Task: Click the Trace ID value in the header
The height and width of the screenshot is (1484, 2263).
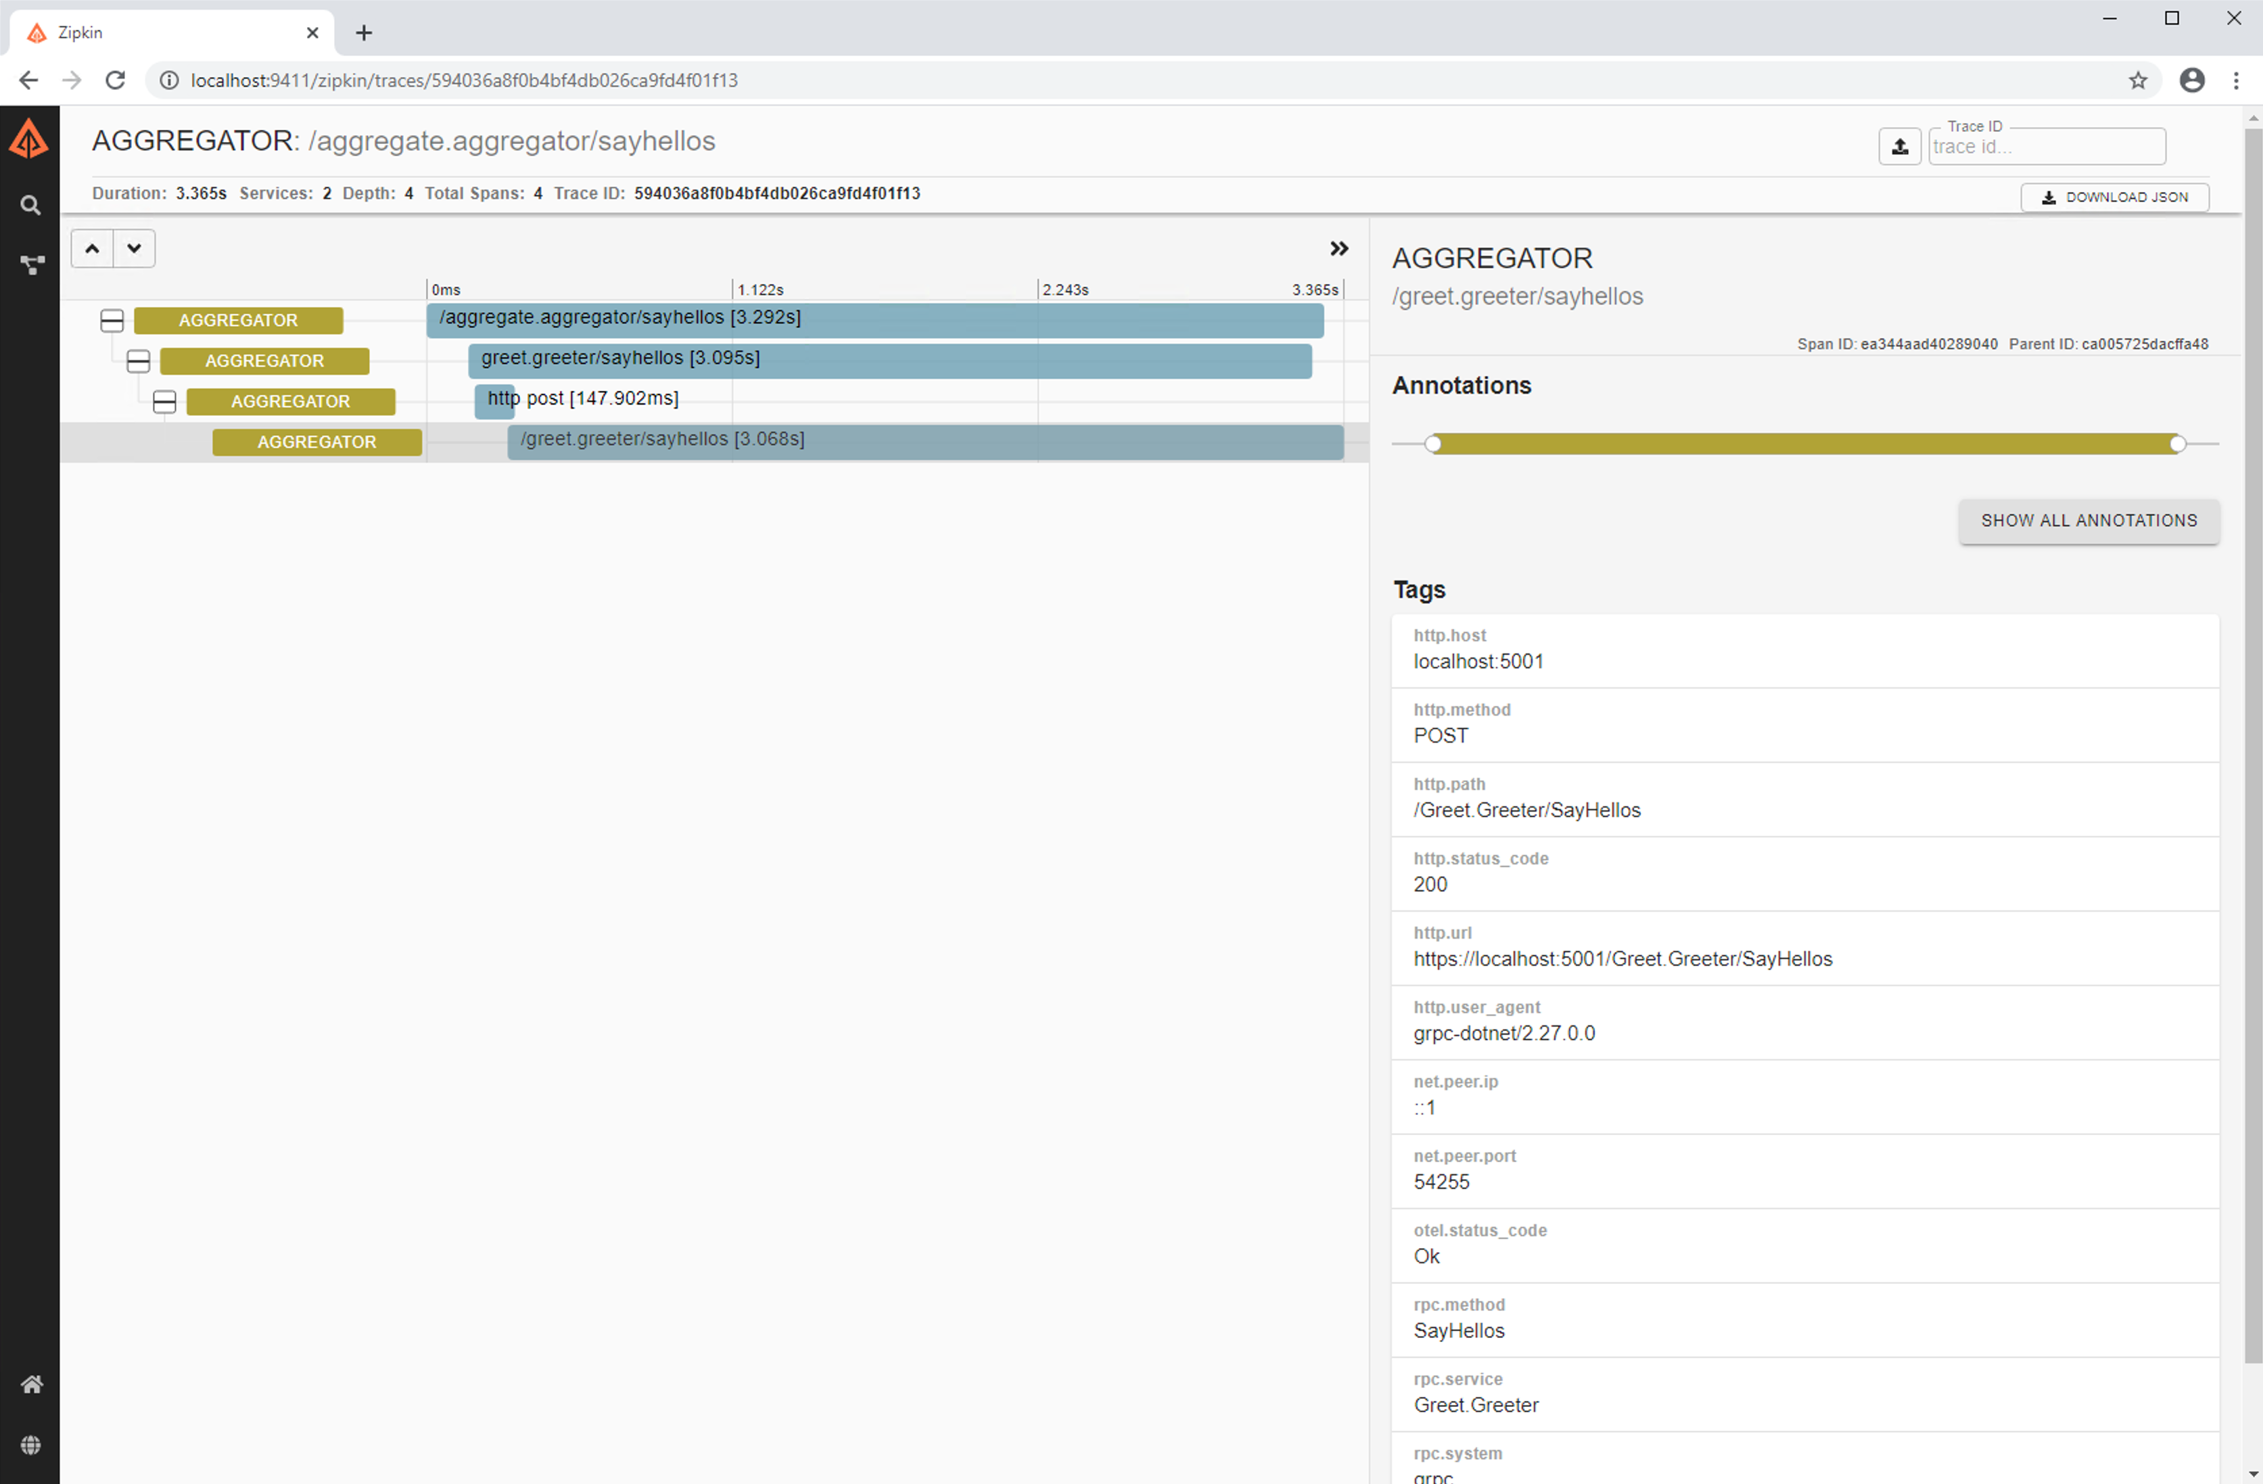Action: pyautogui.click(x=777, y=193)
